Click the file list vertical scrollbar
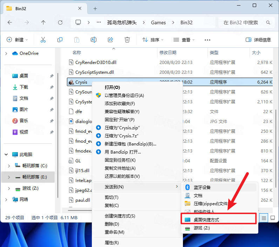The width and height of the screenshot is (279, 247). point(276,148)
